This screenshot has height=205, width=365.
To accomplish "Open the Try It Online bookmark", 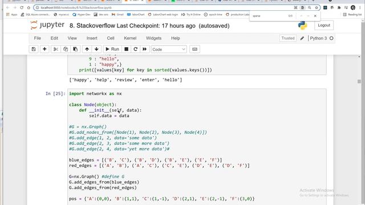I will [191, 14].
